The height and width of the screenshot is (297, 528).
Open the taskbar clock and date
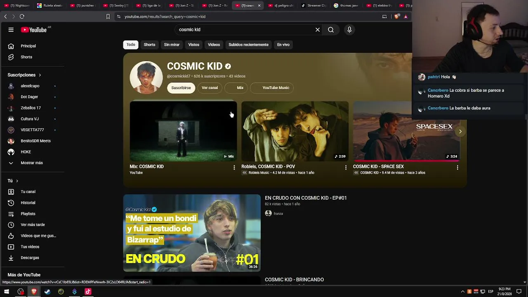point(504,292)
